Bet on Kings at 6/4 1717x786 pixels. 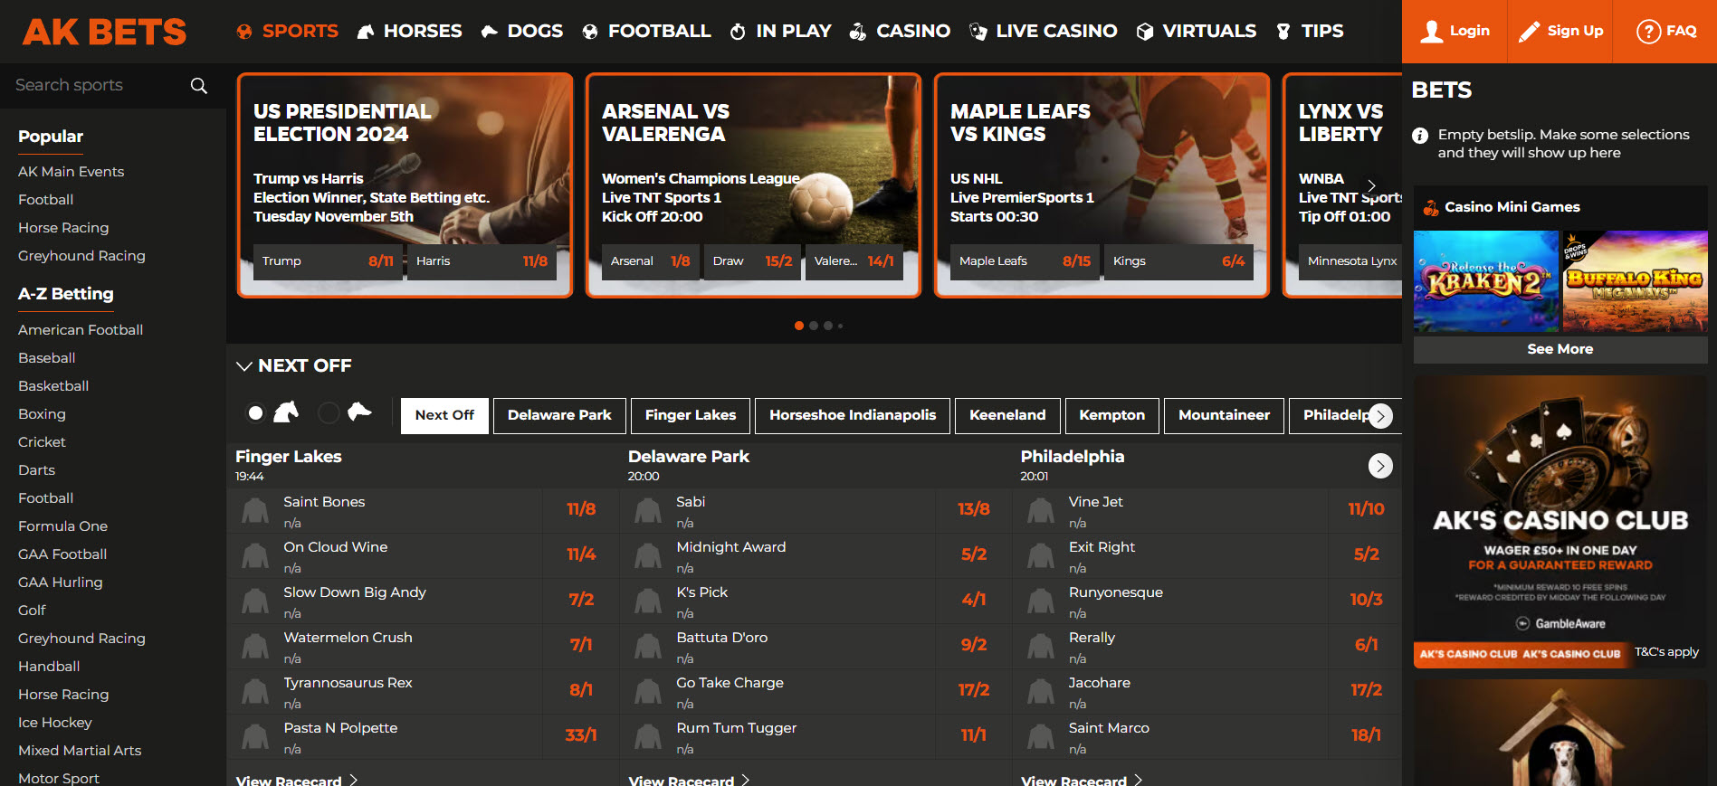pos(1178,261)
